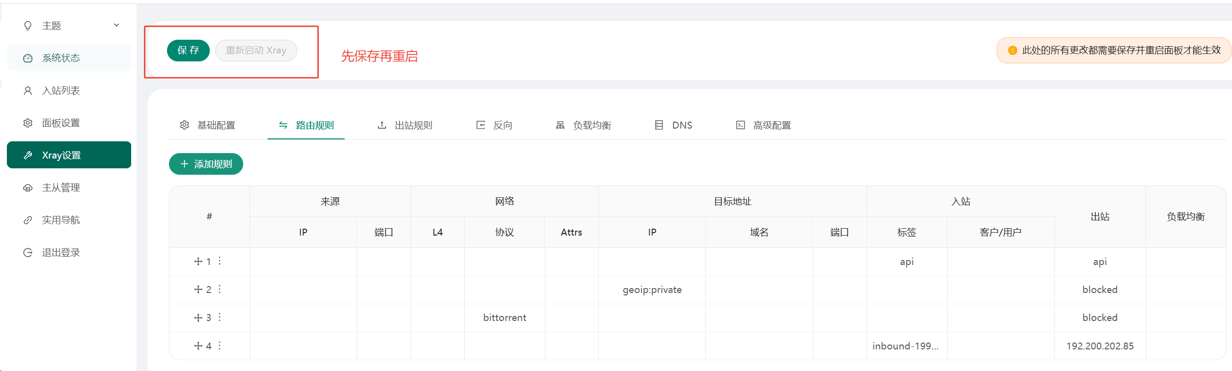This screenshot has height=371, width=1232.
Task: Click the upload icon on 出站规则 tab
Action: click(x=382, y=125)
